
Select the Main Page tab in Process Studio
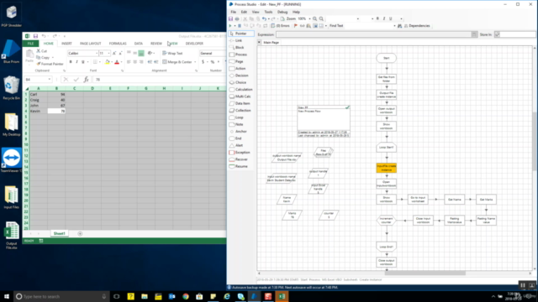coord(271,43)
